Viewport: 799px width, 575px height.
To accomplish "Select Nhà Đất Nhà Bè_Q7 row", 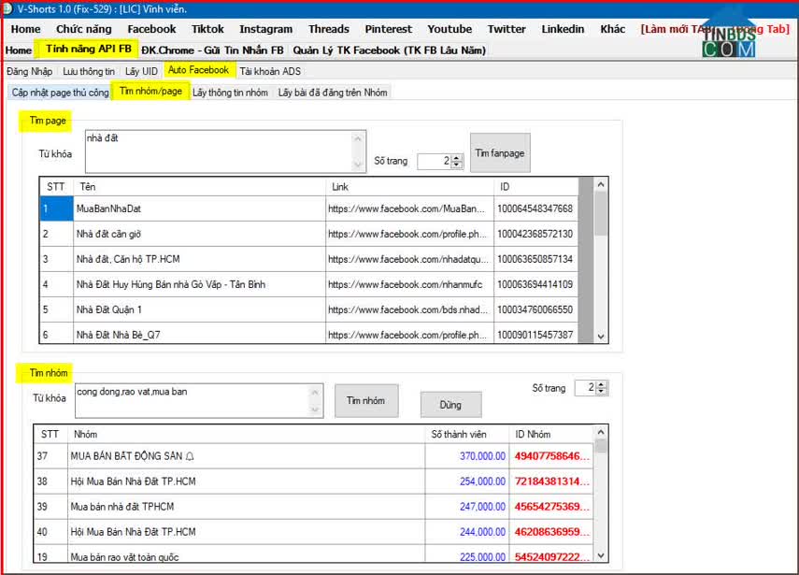I will 308,334.
